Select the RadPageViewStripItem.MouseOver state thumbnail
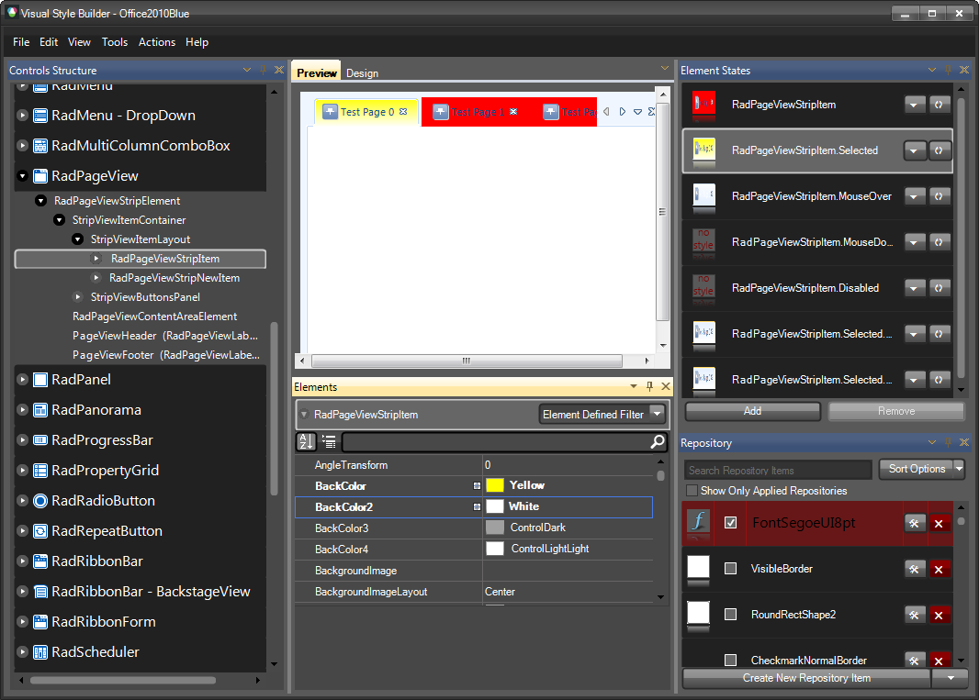Screen dimensions: 979x700 704,196
